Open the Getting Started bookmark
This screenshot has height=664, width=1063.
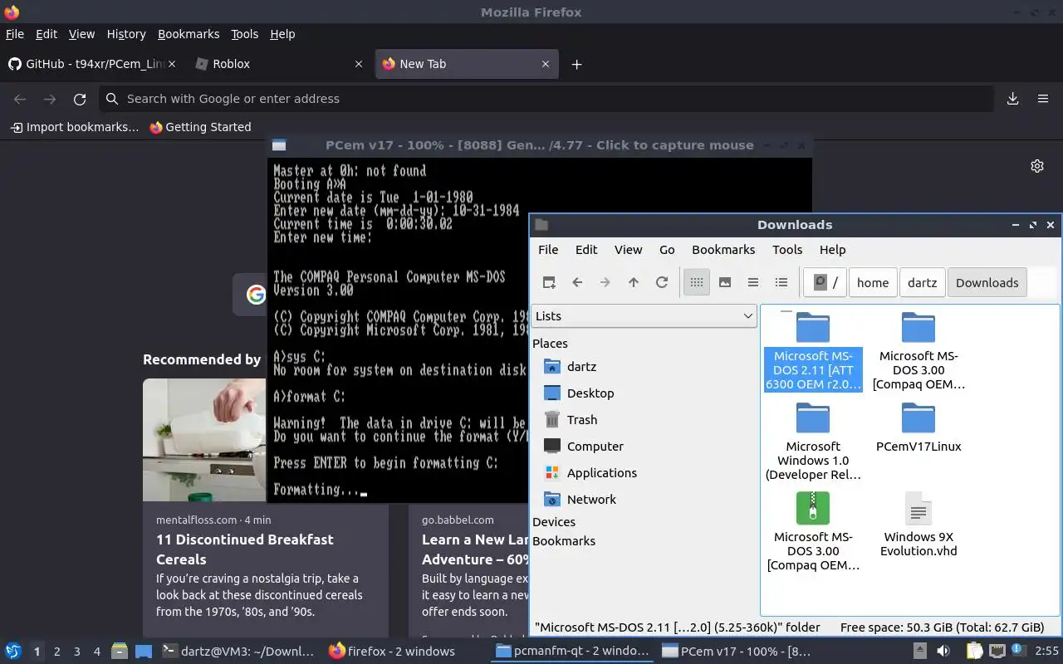point(200,127)
